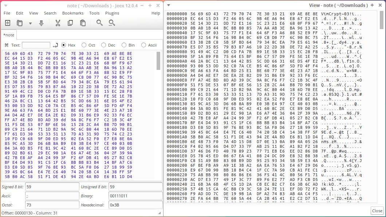Maximize the Jeex window with plus icon
Image resolution: width=386 pixels, height=217 pixels.
pos(150,5)
